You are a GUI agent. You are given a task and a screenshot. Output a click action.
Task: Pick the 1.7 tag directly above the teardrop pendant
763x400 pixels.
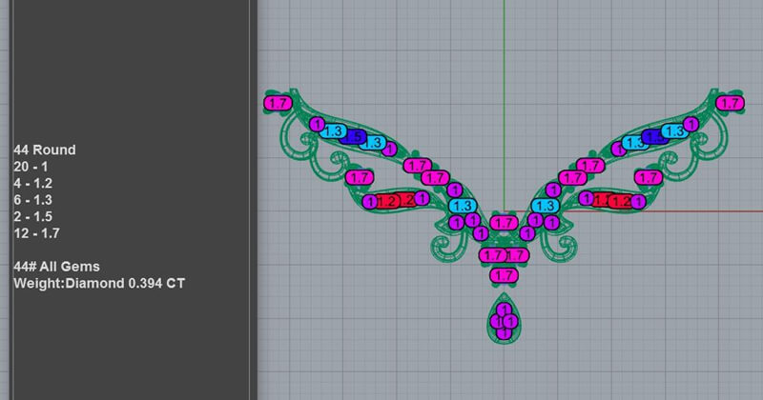[504, 275]
